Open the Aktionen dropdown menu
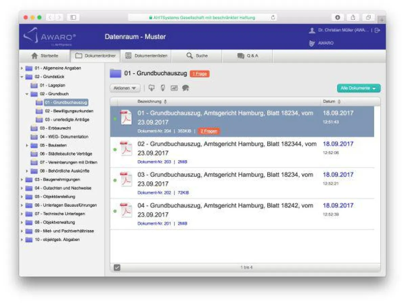This screenshot has width=405, height=304. (125, 88)
